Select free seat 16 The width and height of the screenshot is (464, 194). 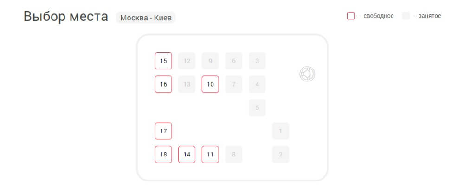(163, 84)
